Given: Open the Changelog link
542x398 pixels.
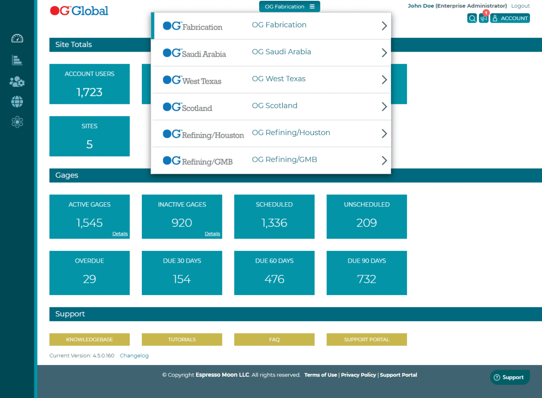Looking at the screenshot, I should [x=134, y=355].
